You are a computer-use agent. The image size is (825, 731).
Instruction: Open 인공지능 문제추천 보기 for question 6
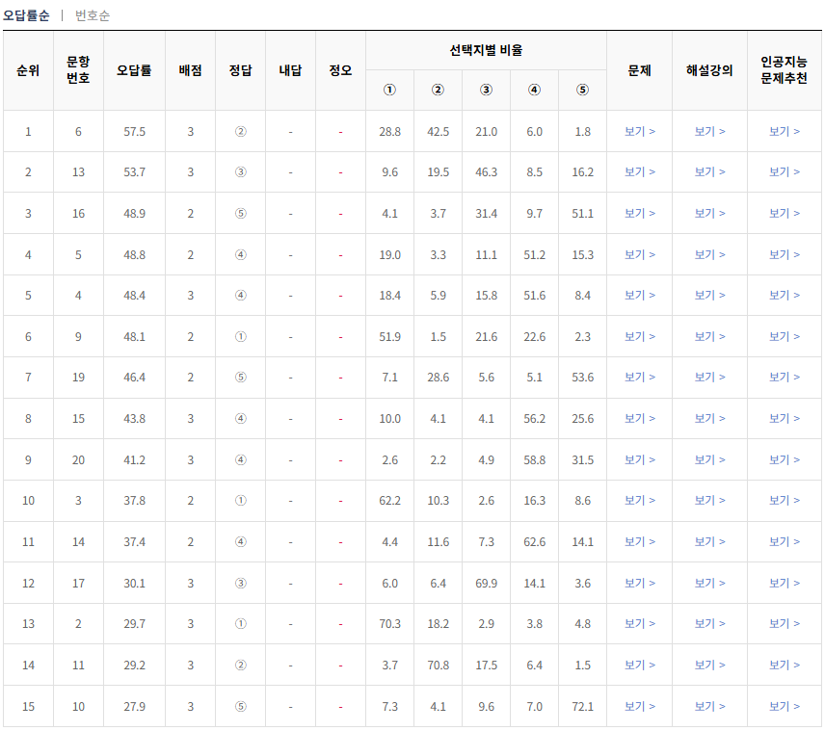(784, 132)
